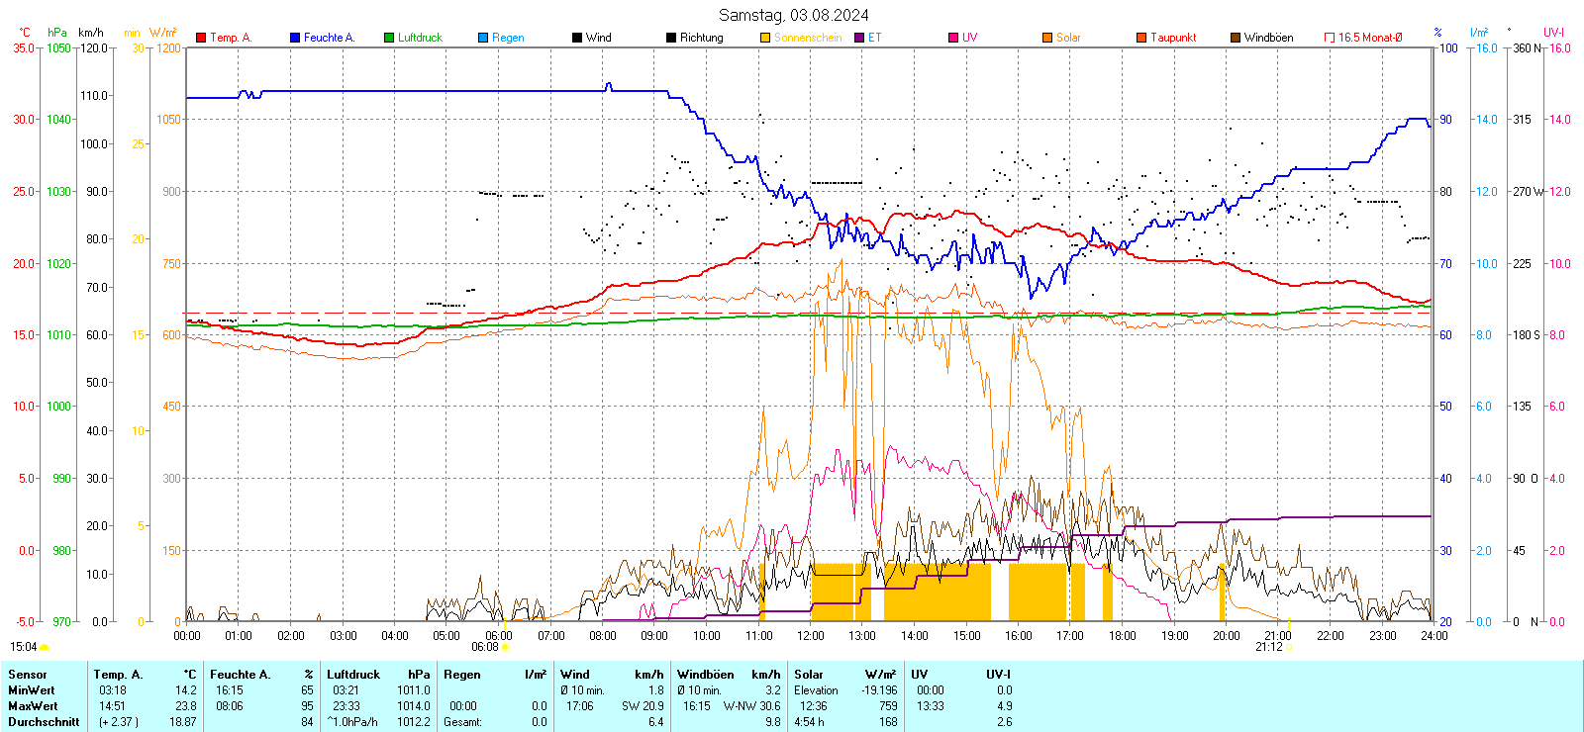This screenshot has height=732, width=1584.
Task: Toggle the 16.5 Monat-Ø hollow box
Action: (x=1330, y=38)
